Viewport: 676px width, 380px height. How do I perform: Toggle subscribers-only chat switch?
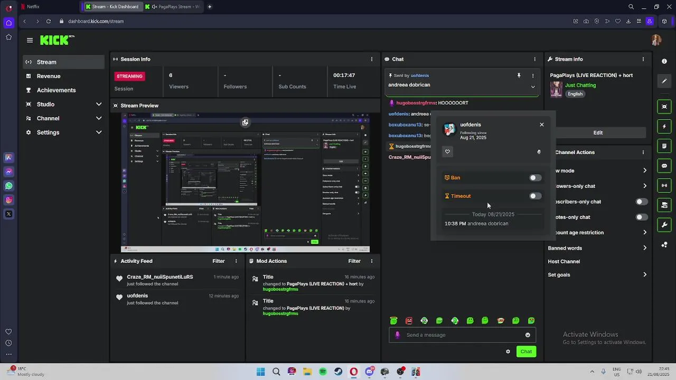tap(641, 202)
